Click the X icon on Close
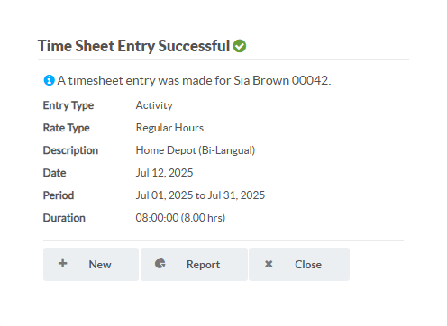 (269, 264)
